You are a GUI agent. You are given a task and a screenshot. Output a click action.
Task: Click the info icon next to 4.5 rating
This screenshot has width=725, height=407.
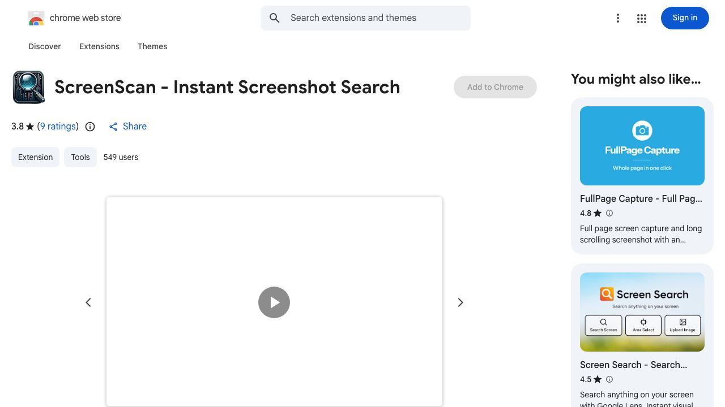609,379
